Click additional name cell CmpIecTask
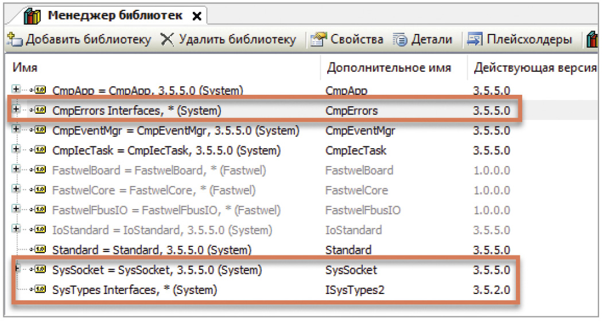602x321 pixels. coord(356,150)
